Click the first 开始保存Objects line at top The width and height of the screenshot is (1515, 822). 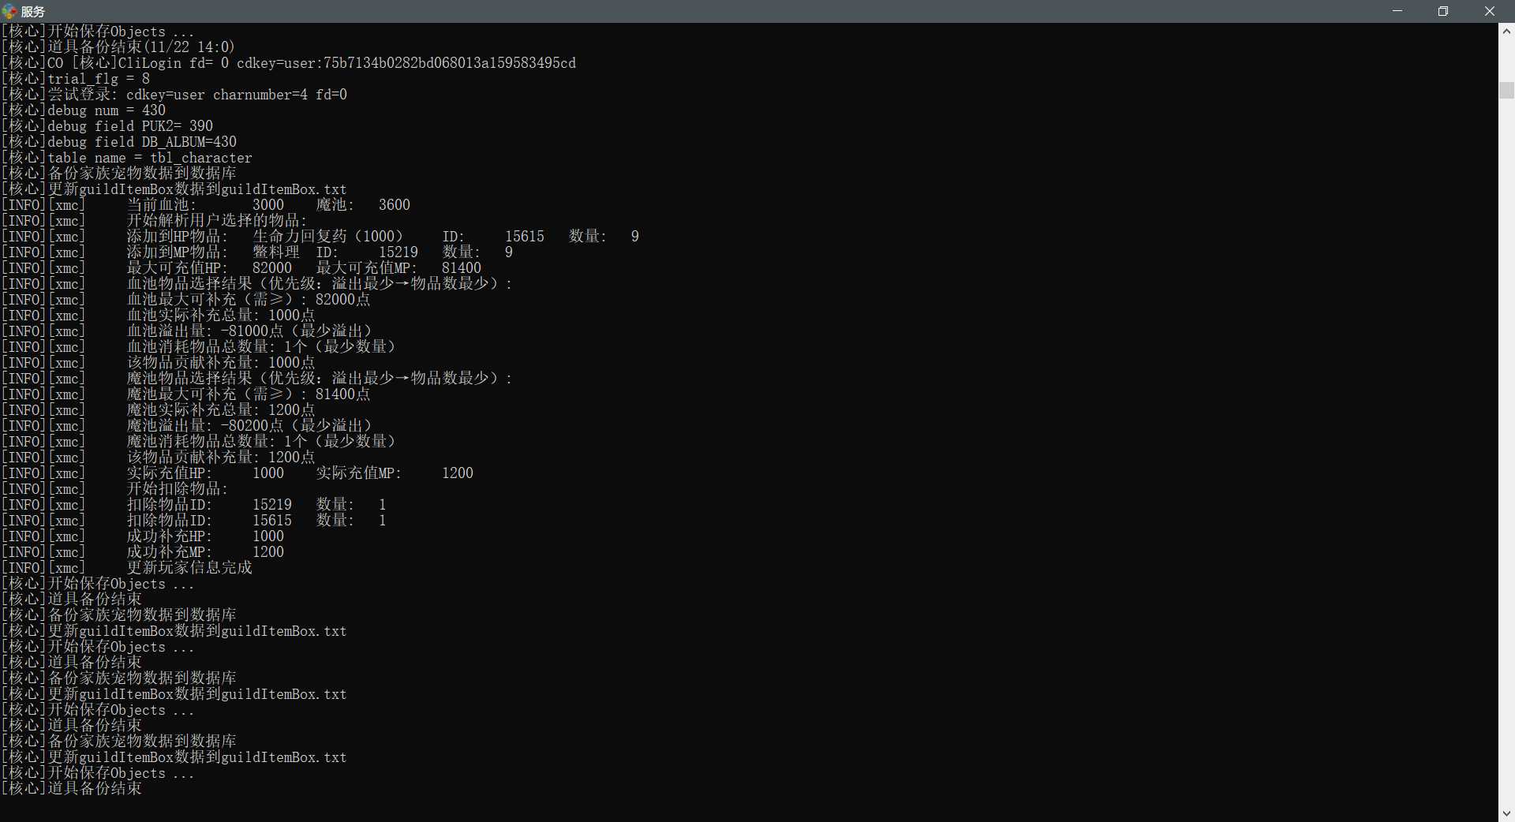98,32
